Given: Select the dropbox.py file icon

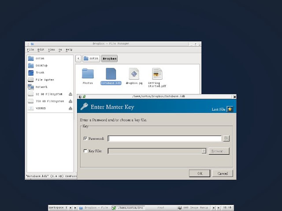Looking at the screenshot, I should coord(134,73).
